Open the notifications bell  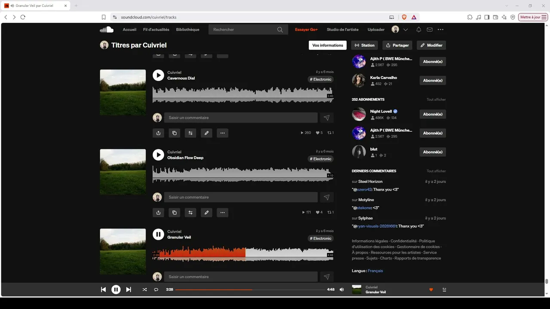click(419, 30)
